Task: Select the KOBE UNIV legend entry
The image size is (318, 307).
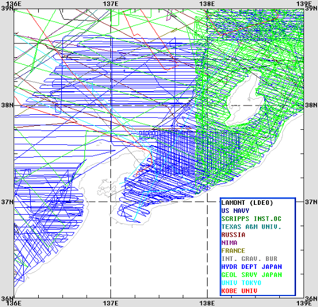Action: (x=239, y=291)
